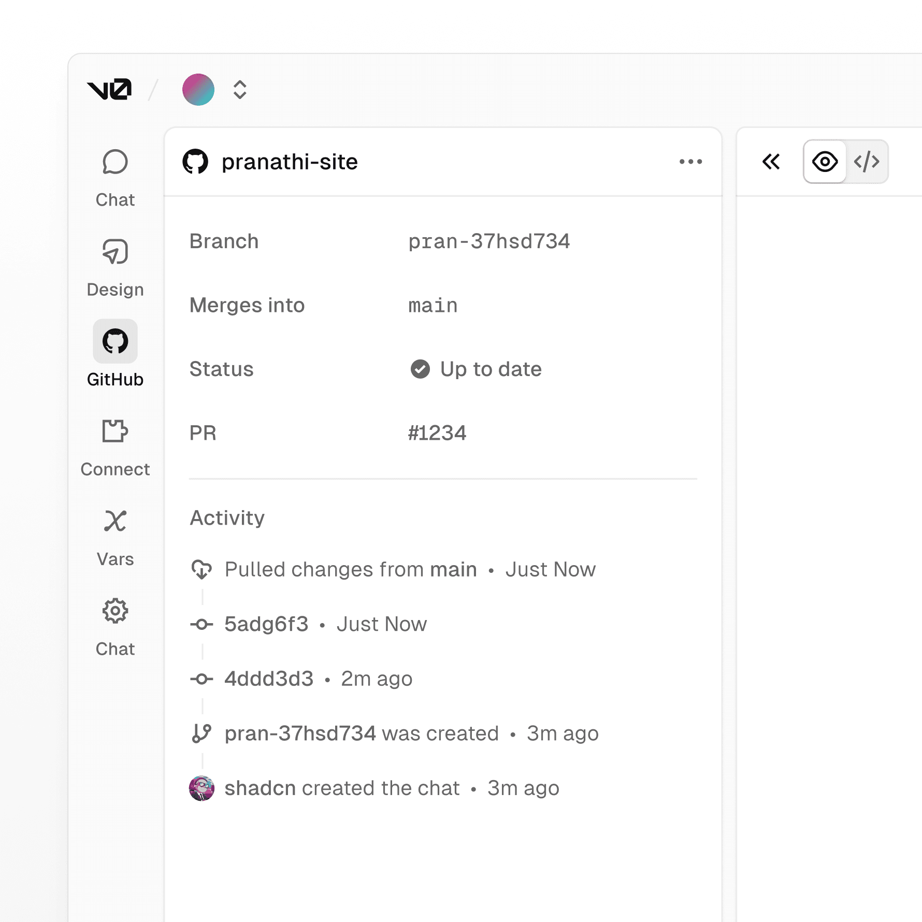This screenshot has height=922, width=922.
Task: Click GitHub logo beside pranathi-site
Action: click(x=195, y=162)
